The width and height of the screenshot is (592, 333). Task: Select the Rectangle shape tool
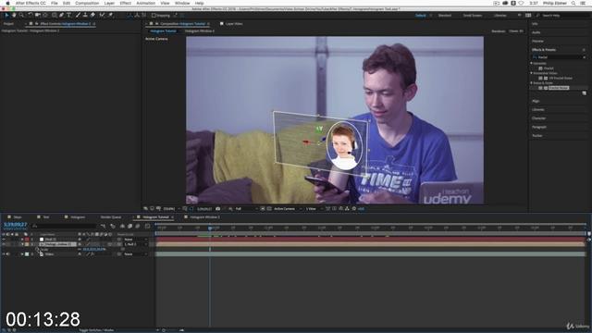point(55,15)
